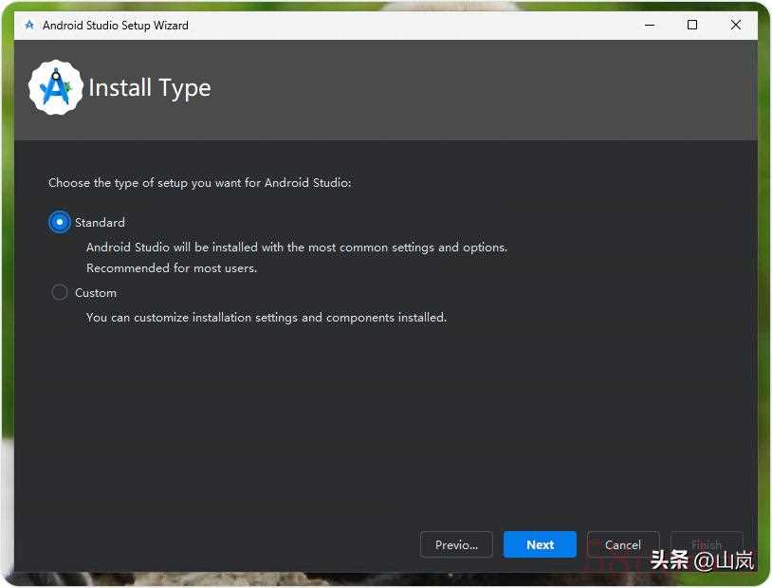
Task: Click the Install Type heading
Action: [x=150, y=88]
